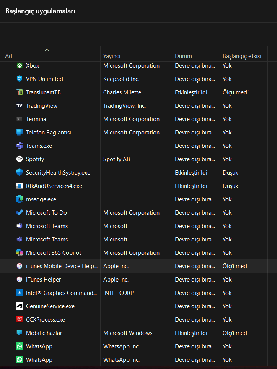
Task: Select the Teams.exe entry name
Action: pyautogui.click(x=39, y=146)
